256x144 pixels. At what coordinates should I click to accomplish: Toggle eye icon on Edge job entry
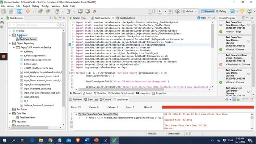point(221,25)
